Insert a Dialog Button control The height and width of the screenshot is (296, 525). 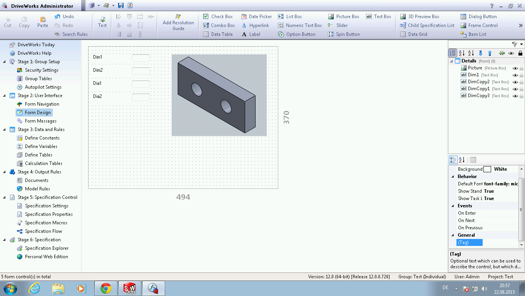coord(478,17)
